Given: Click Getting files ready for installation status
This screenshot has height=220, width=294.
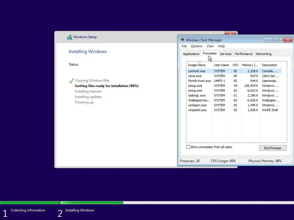Looking at the screenshot, I should (107, 86).
